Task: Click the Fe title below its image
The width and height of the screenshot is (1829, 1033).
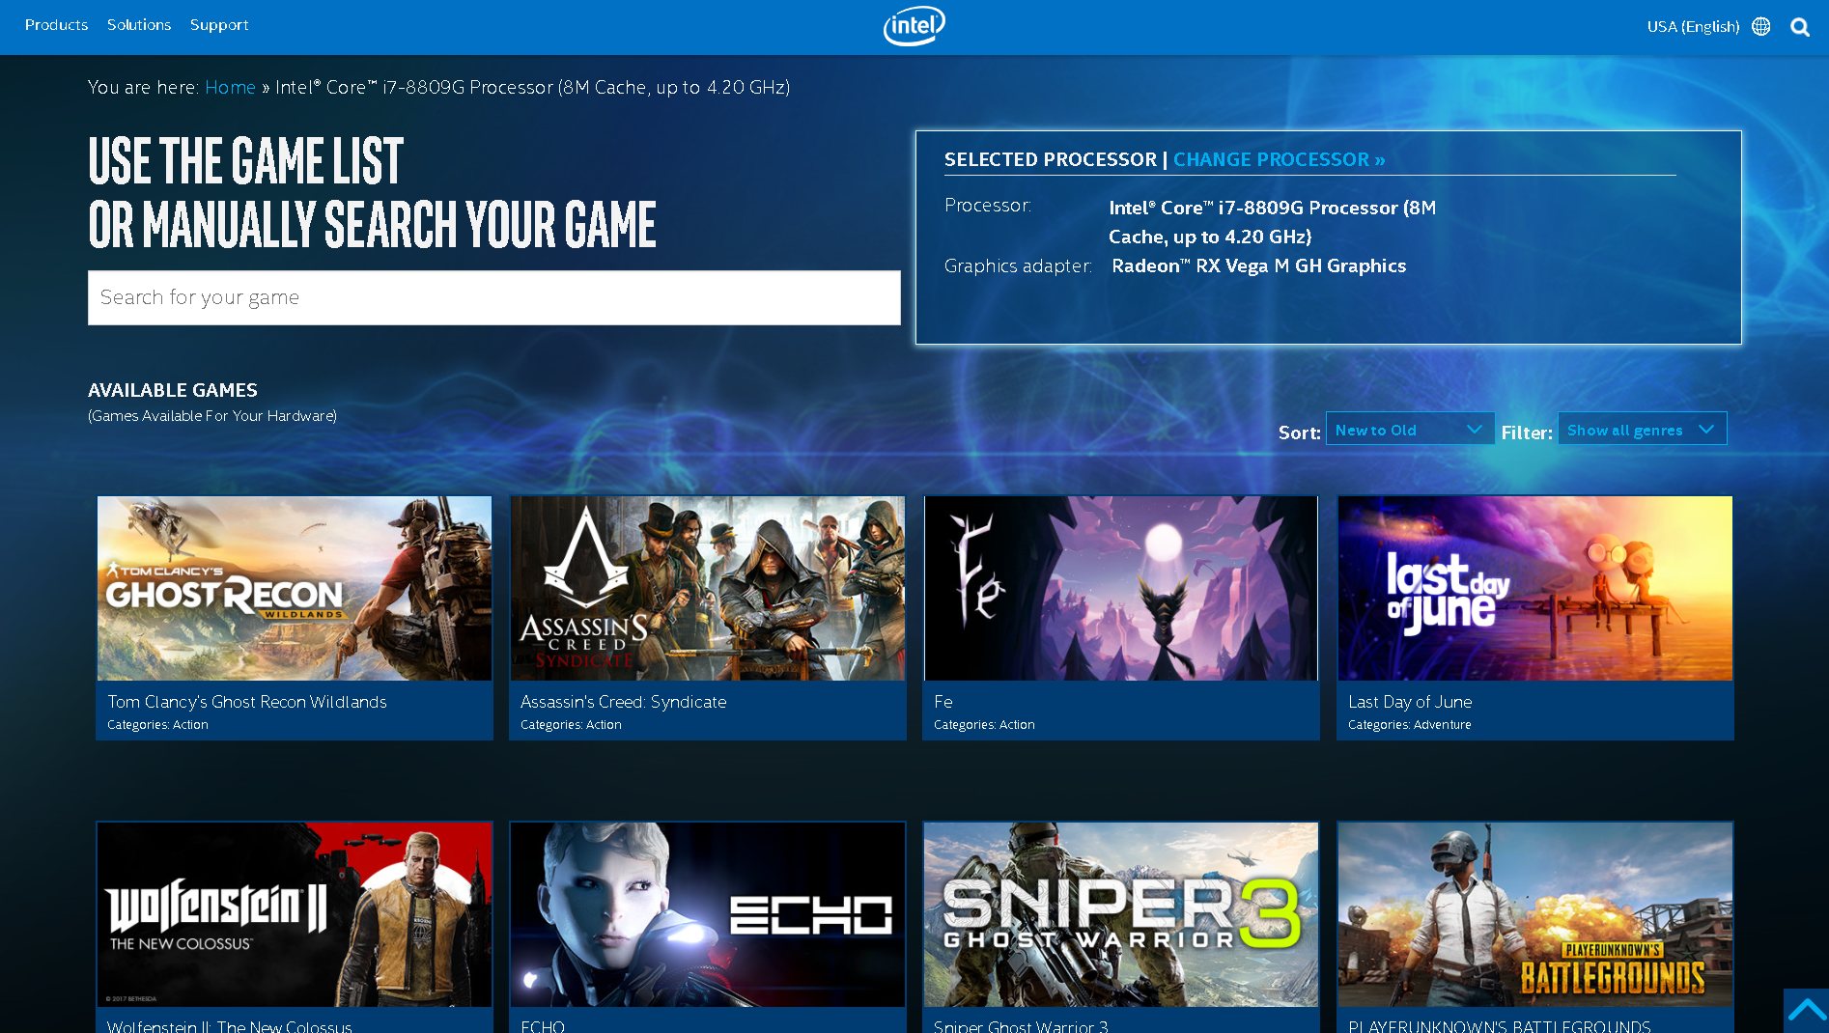Action: [x=943, y=702]
